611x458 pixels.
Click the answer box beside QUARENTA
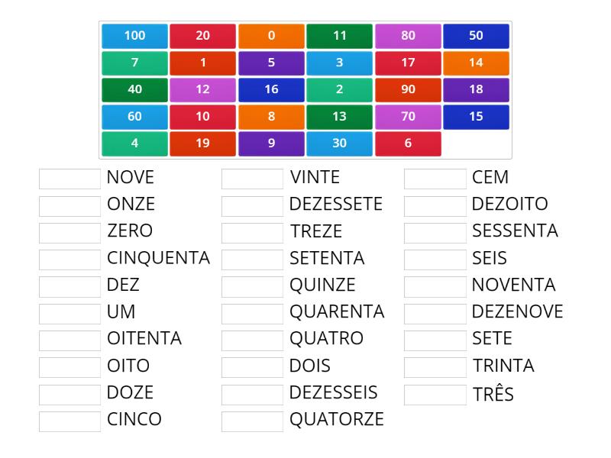(x=251, y=311)
